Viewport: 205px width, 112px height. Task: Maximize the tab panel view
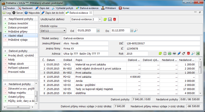(x=200, y=12)
